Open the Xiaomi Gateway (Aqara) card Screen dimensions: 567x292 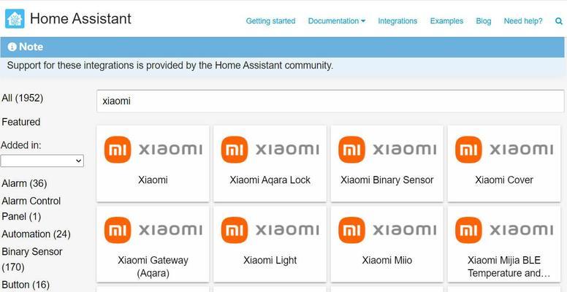(x=153, y=244)
